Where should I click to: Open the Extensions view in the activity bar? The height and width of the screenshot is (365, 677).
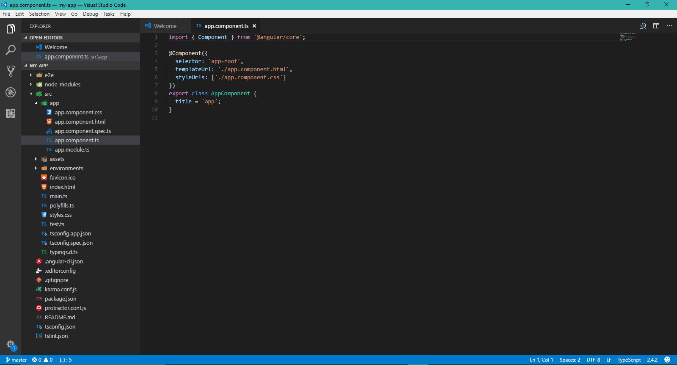[x=11, y=113]
